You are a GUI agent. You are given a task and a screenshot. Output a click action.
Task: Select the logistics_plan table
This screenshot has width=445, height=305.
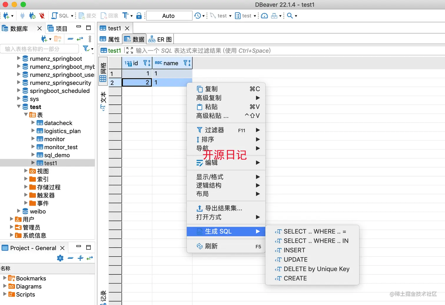coord(62,131)
